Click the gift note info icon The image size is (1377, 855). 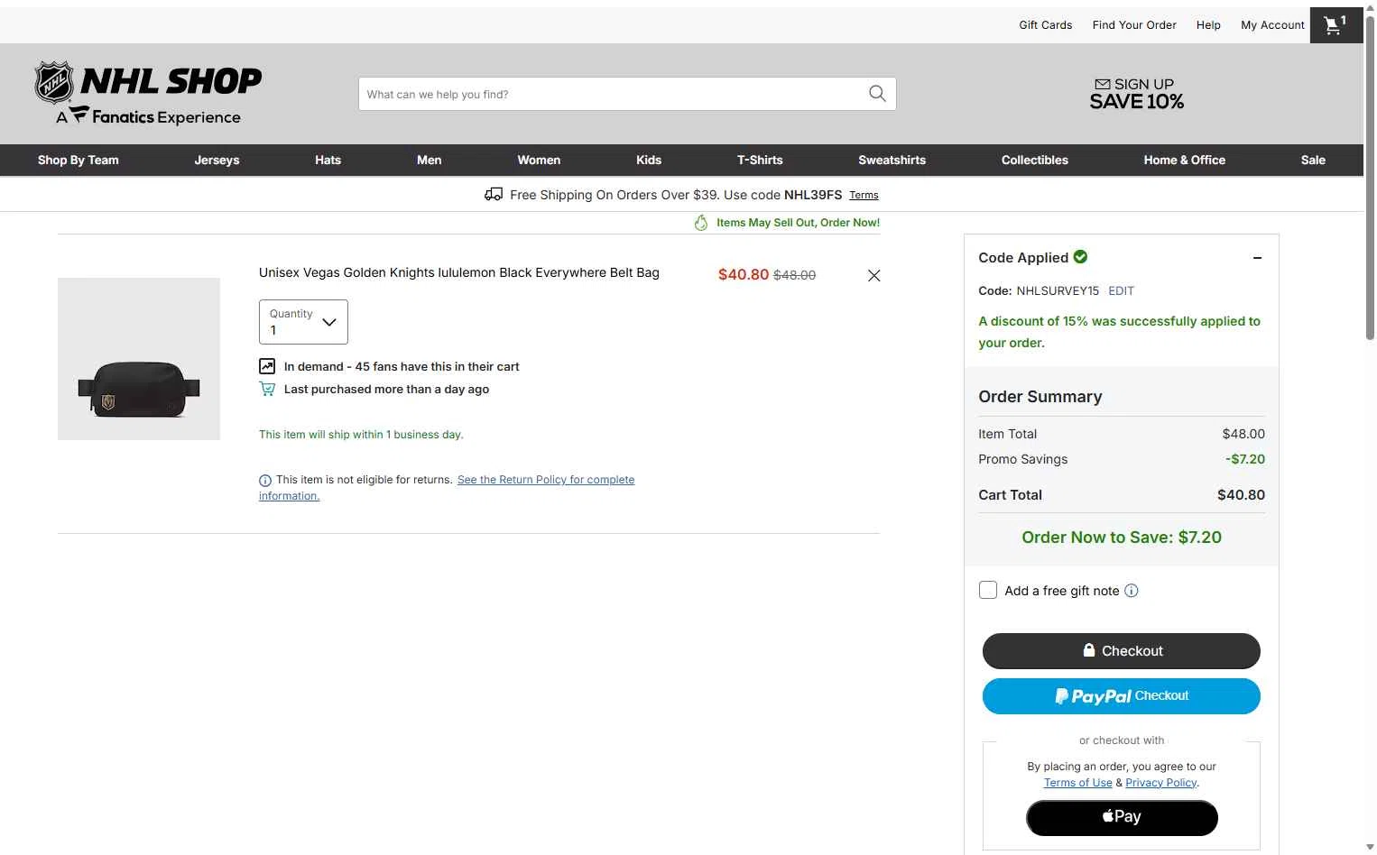[1132, 591]
